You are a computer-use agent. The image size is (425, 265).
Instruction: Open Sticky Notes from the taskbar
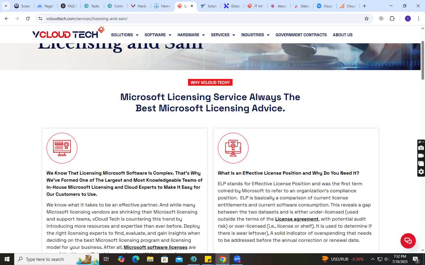point(208,259)
